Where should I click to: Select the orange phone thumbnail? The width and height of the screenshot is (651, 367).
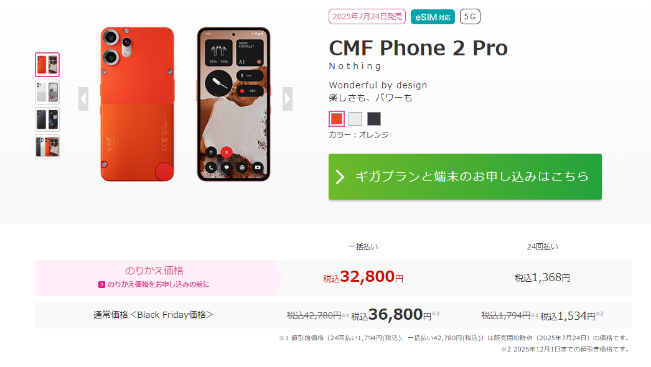coord(47,65)
